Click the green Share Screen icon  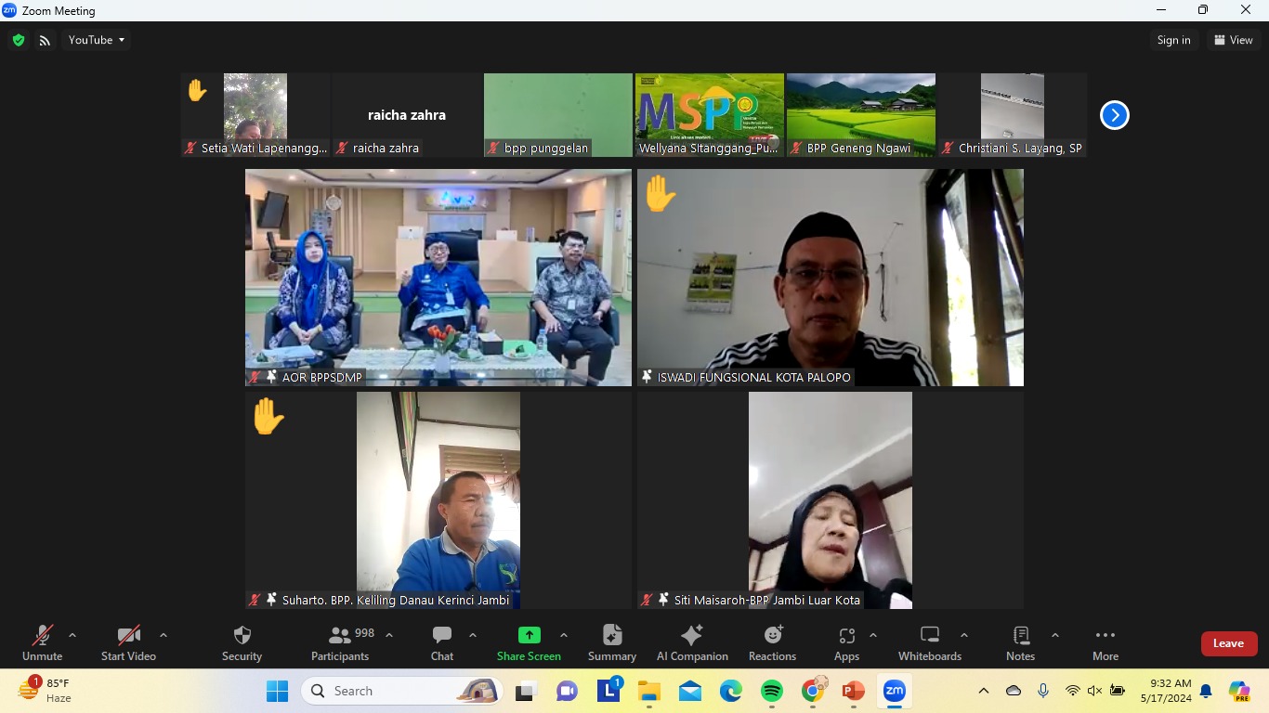(x=529, y=636)
